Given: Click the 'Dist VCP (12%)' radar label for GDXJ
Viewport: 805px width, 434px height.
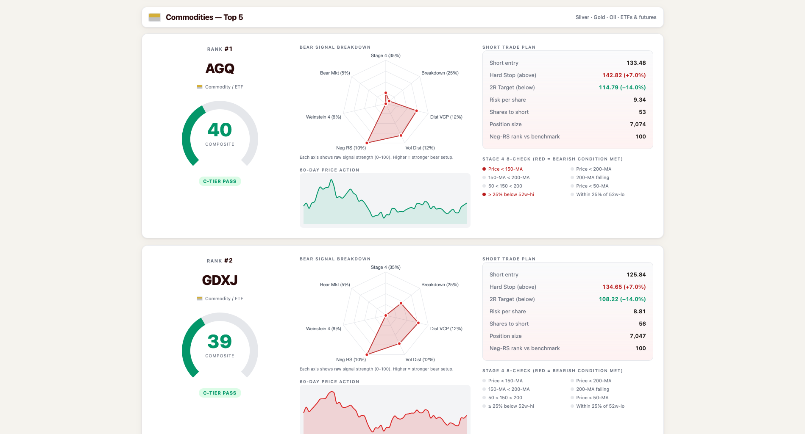Looking at the screenshot, I should 446,329.
